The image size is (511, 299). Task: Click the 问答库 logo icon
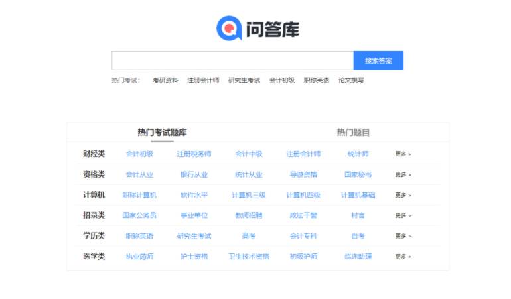point(229,29)
